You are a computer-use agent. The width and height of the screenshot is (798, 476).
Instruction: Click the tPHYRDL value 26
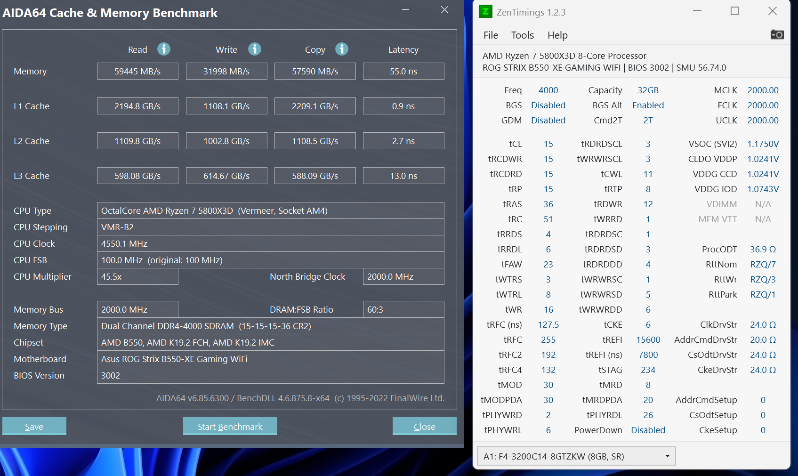coord(648,415)
